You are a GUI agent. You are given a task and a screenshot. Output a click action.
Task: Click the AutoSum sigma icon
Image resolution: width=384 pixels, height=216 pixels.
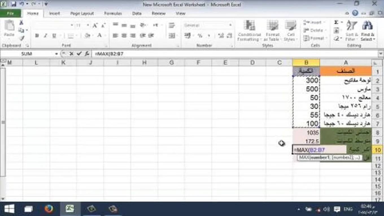coord(336,23)
